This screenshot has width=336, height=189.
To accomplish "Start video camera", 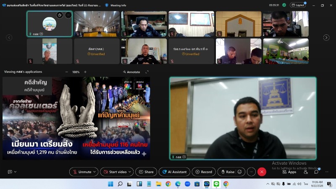I will pos(115,172).
